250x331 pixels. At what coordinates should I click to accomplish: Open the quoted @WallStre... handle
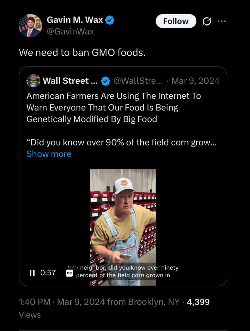(x=138, y=81)
